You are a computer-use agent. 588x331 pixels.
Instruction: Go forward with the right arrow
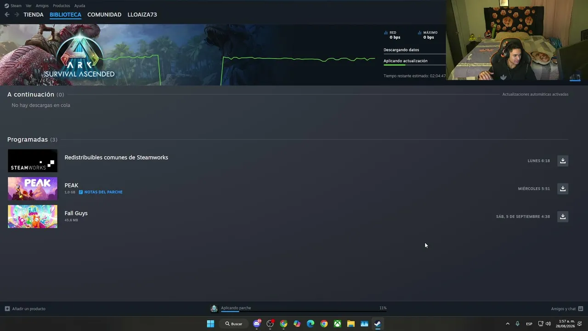17,15
